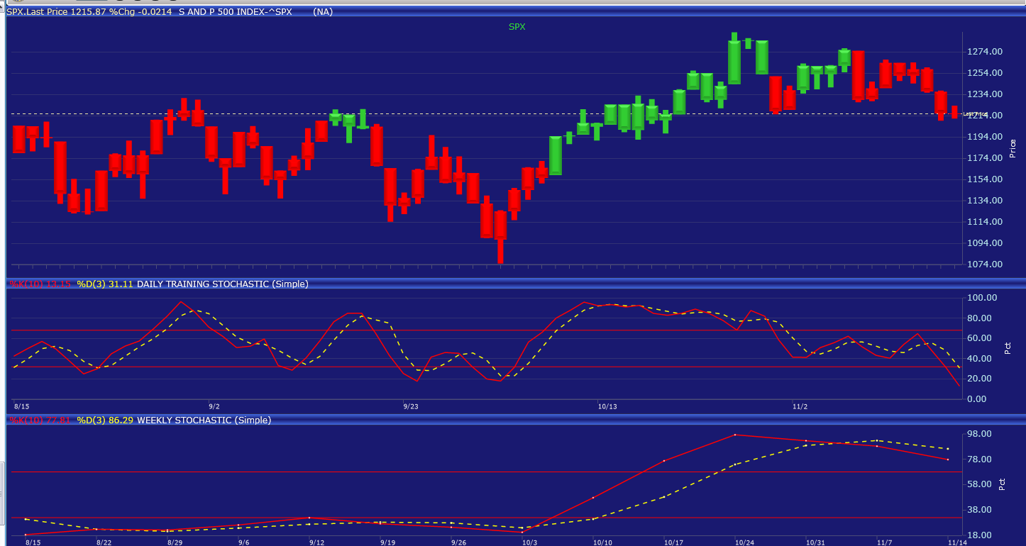
Task: Click the '%D(3) 86.29' weekly stochastic reading
Action: [105, 420]
